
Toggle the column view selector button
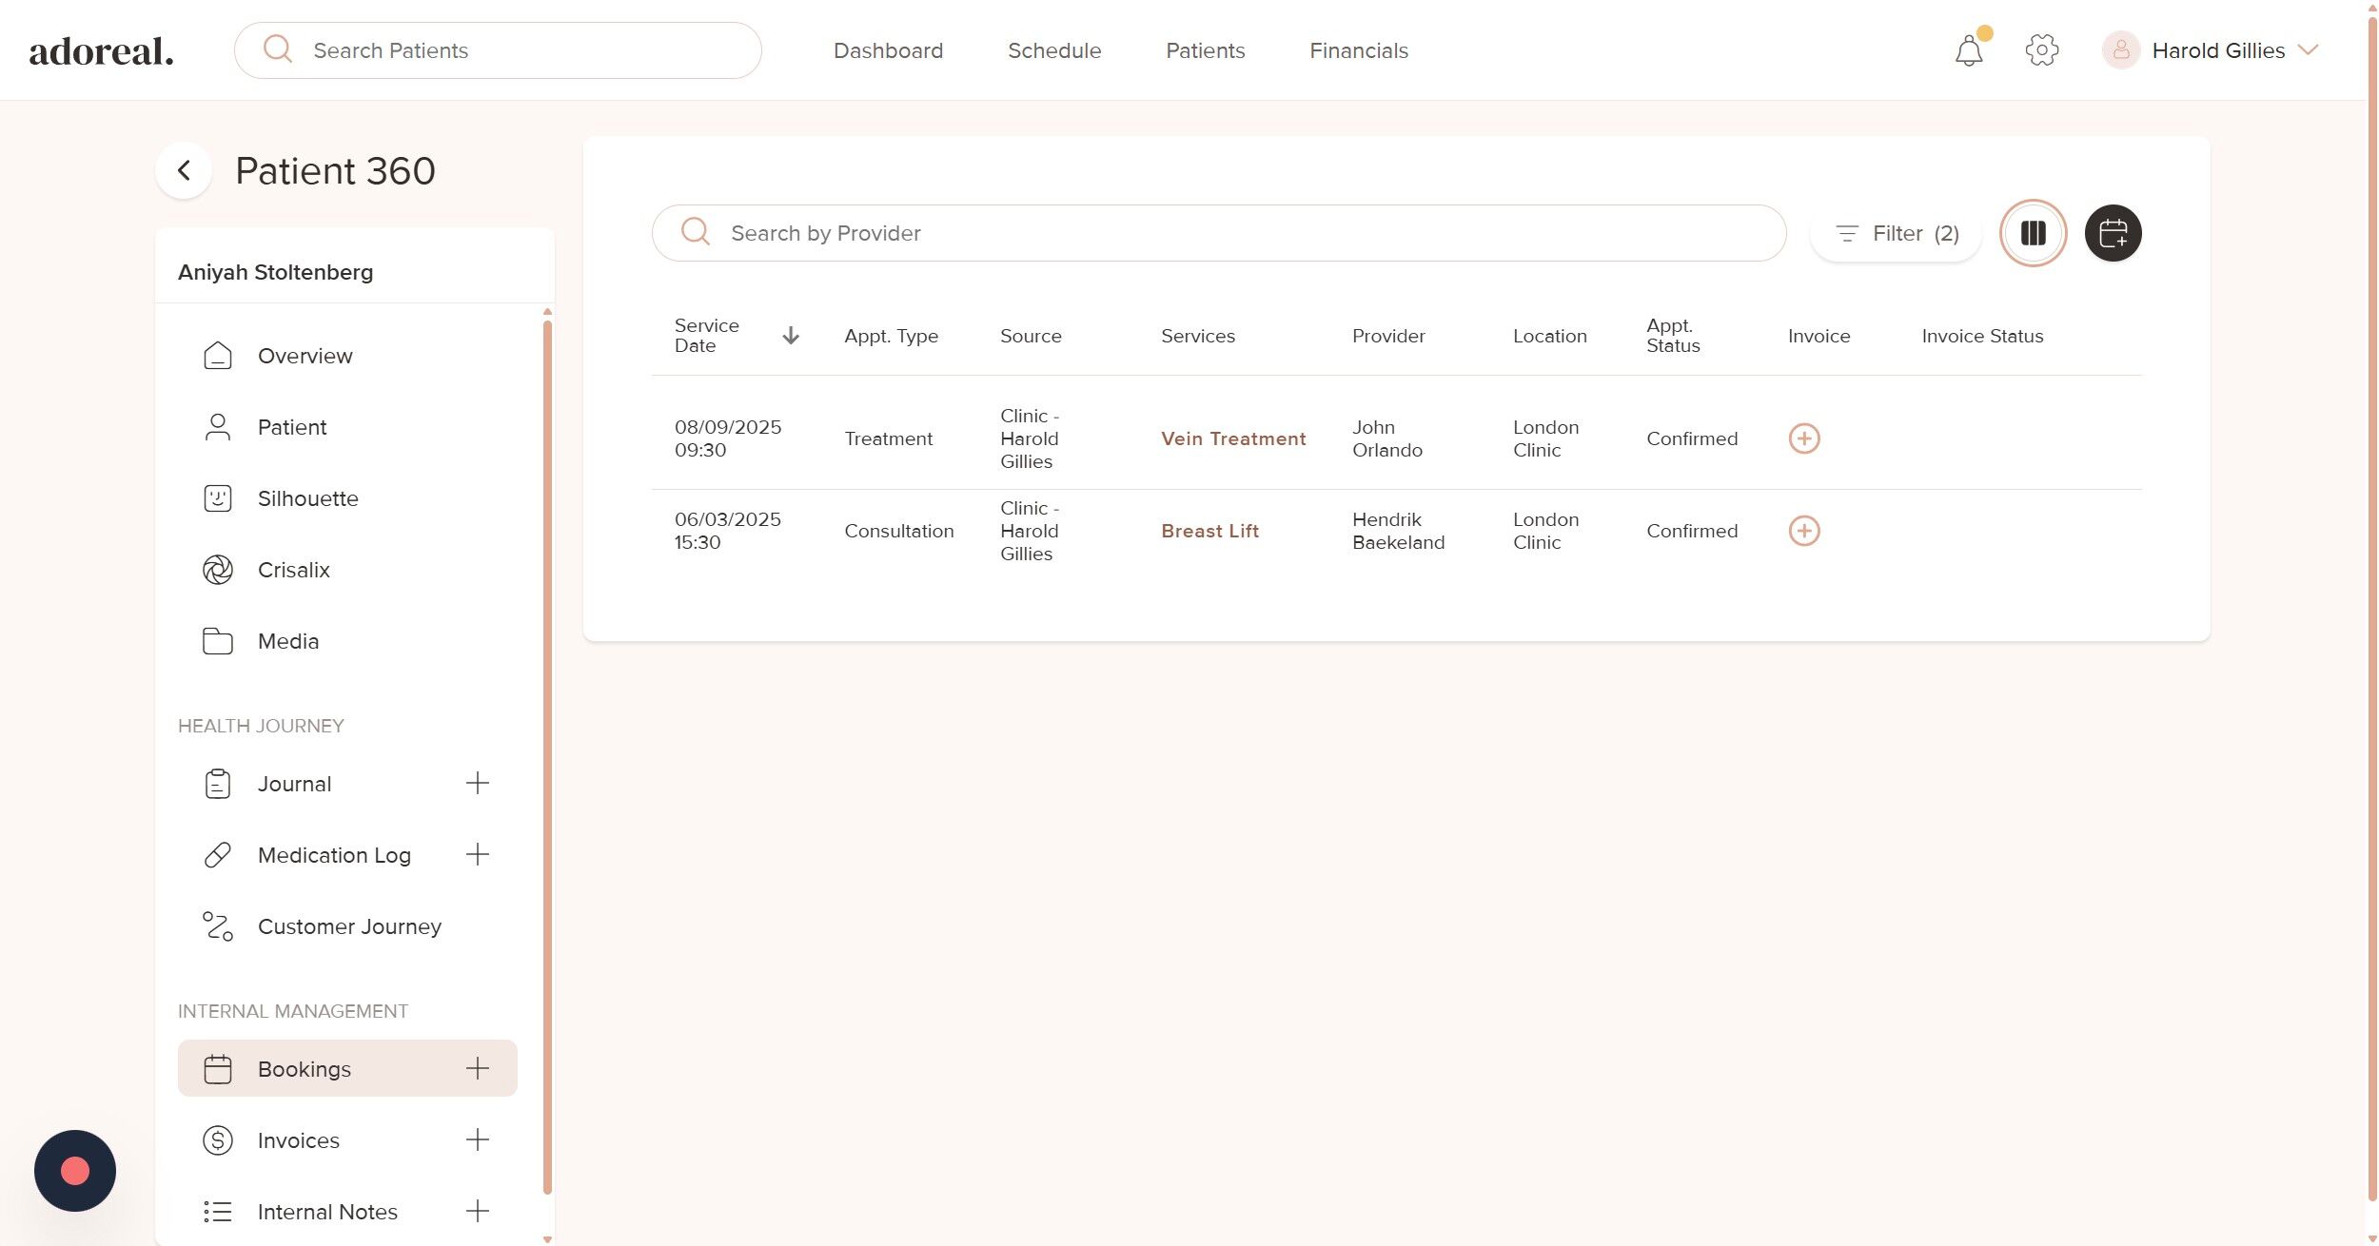pyautogui.click(x=2033, y=233)
